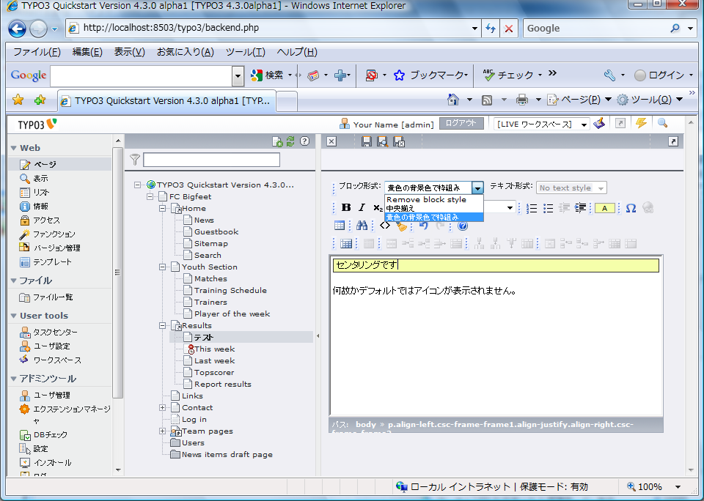Open page tree help question mark icon
The width and height of the screenshot is (704, 501).
point(304,141)
